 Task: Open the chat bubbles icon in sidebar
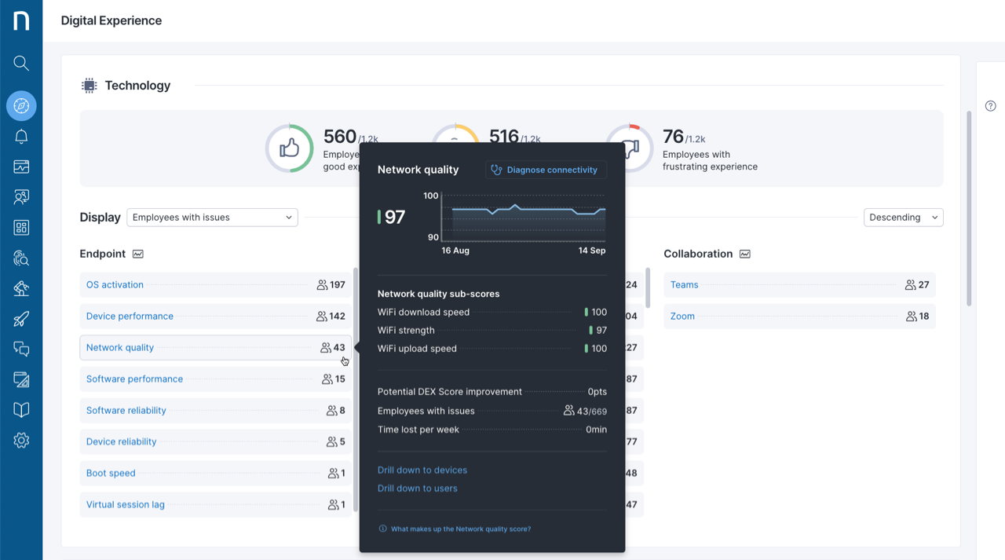point(21,350)
